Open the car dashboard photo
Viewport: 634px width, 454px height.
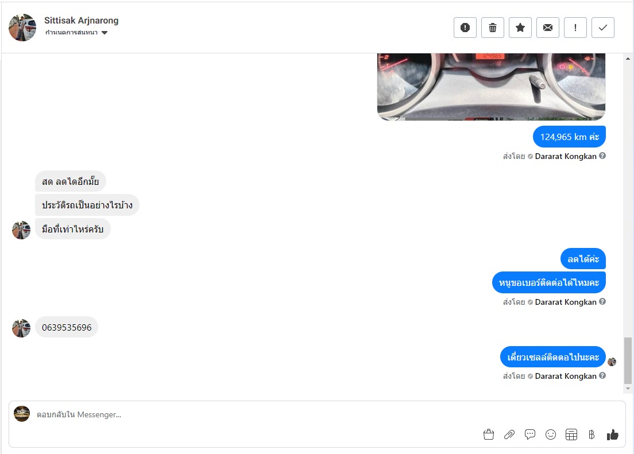[491, 87]
